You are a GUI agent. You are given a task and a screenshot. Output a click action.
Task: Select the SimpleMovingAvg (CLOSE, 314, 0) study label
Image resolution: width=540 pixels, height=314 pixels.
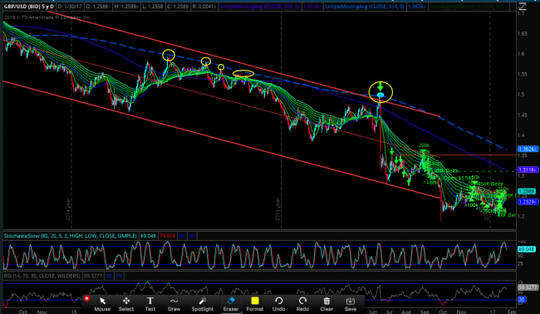pyautogui.click(x=365, y=6)
